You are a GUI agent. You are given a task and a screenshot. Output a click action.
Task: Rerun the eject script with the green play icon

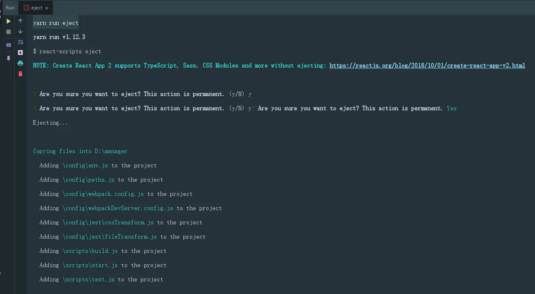pos(9,21)
